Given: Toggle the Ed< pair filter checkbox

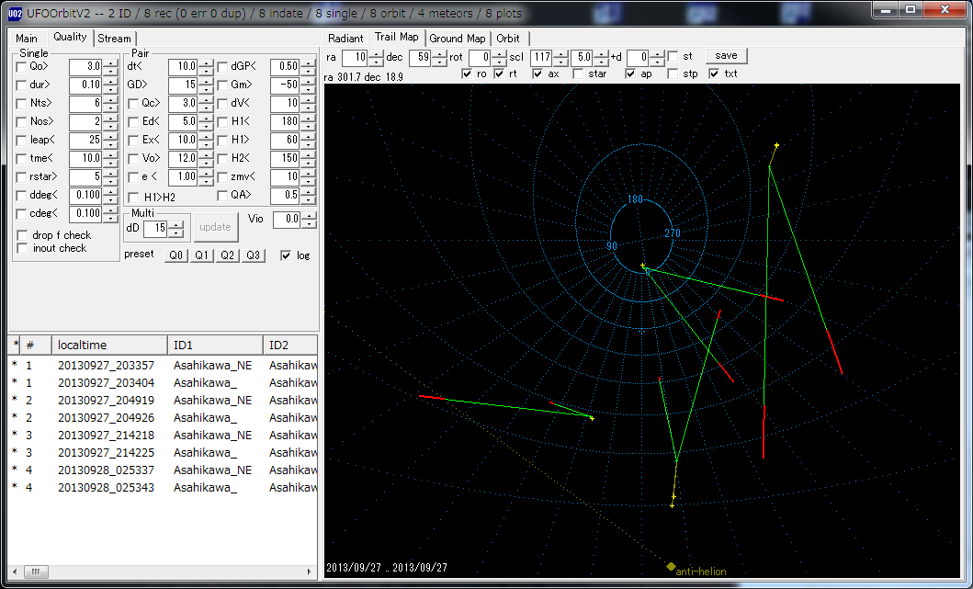Looking at the screenshot, I should pos(133,121).
